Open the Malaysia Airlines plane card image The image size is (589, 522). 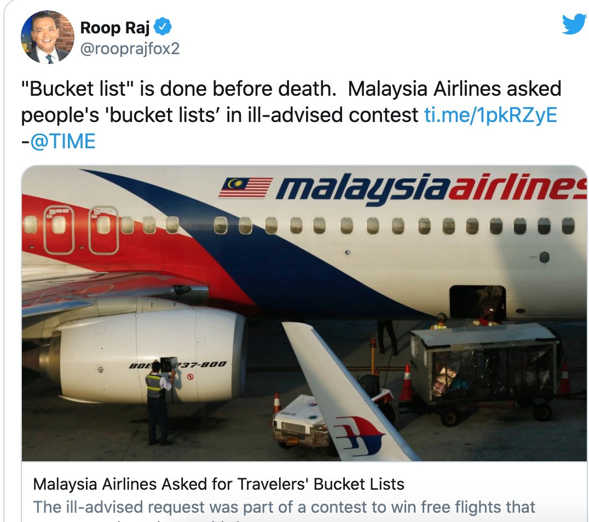pyautogui.click(x=304, y=313)
